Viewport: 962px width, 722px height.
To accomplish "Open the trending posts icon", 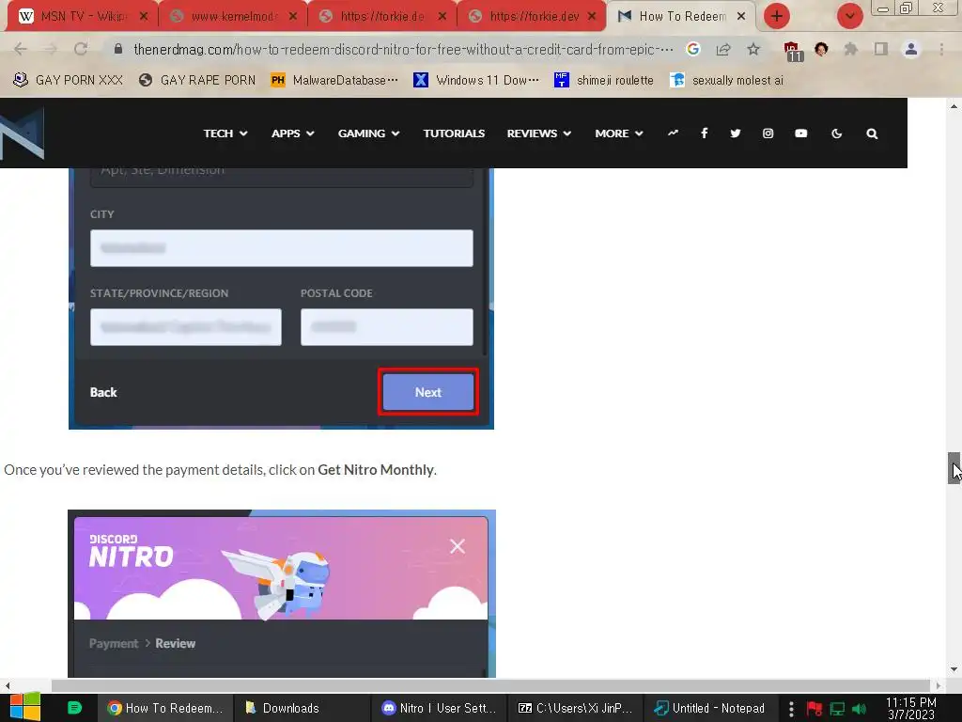I will click(x=673, y=133).
